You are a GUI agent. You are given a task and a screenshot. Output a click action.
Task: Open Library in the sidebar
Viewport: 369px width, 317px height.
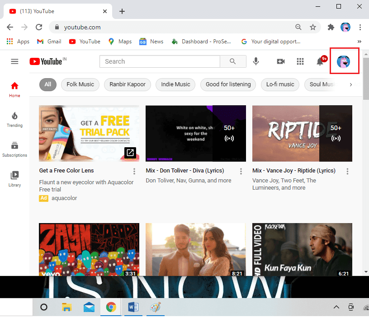tap(14, 179)
